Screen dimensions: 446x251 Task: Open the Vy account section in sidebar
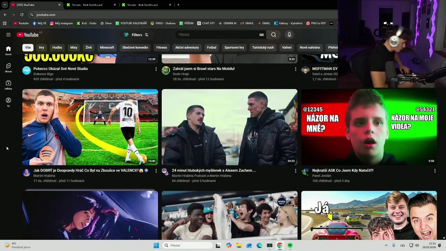pyautogui.click(x=8, y=102)
